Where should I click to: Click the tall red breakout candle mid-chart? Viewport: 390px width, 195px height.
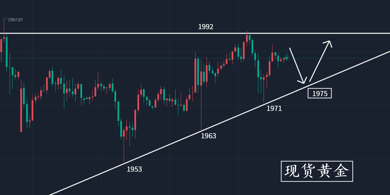click(195, 76)
